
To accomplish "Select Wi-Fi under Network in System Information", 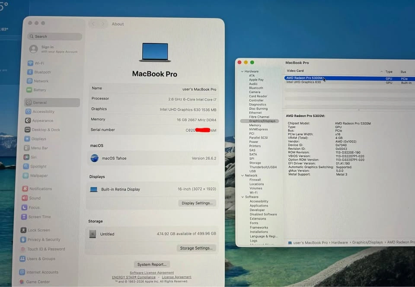I will point(253,193).
